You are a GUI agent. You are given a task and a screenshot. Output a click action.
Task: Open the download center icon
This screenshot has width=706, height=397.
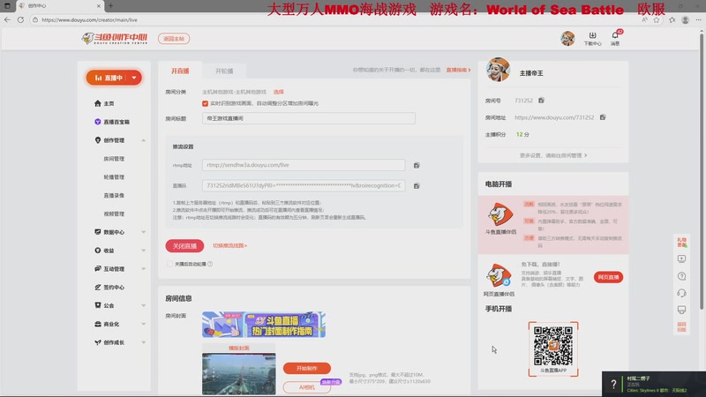point(592,39)
